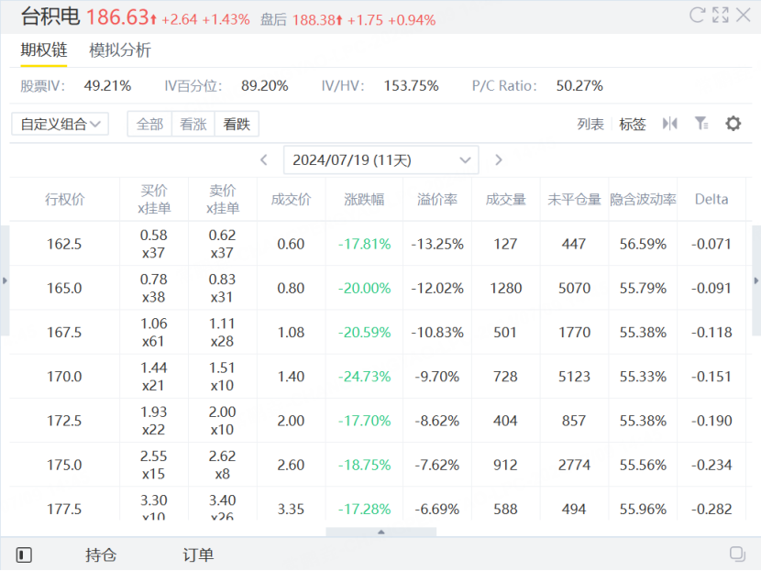The width and height of the screenshot is (761, 571).
Task: Switch to 标签 view
Action: click(633, 125)
